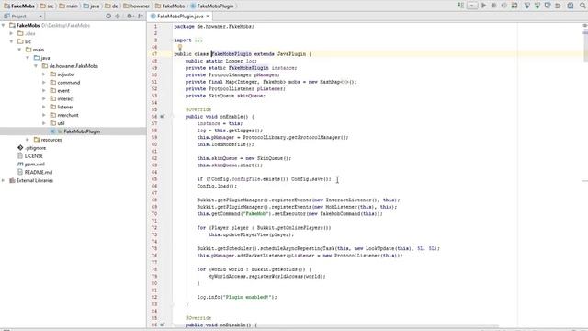Expand the interact package arrow
The height and width of the screenshot is (331, 588).
[44, 98]
